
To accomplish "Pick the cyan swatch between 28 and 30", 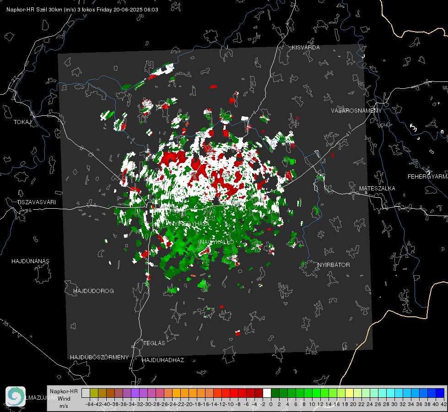I will tap(391, 393).
